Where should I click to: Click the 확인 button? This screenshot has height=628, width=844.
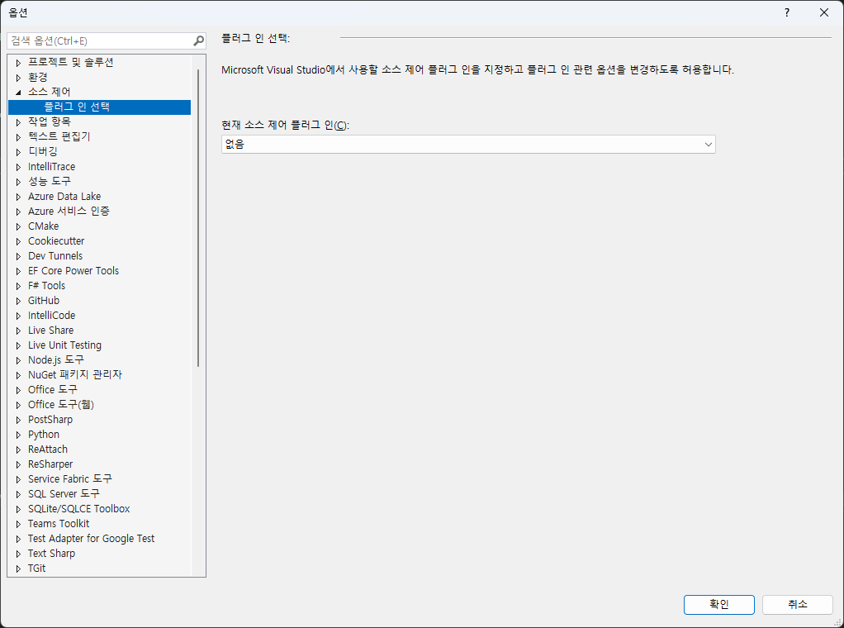pyautogui.click(x=719, y=604)
